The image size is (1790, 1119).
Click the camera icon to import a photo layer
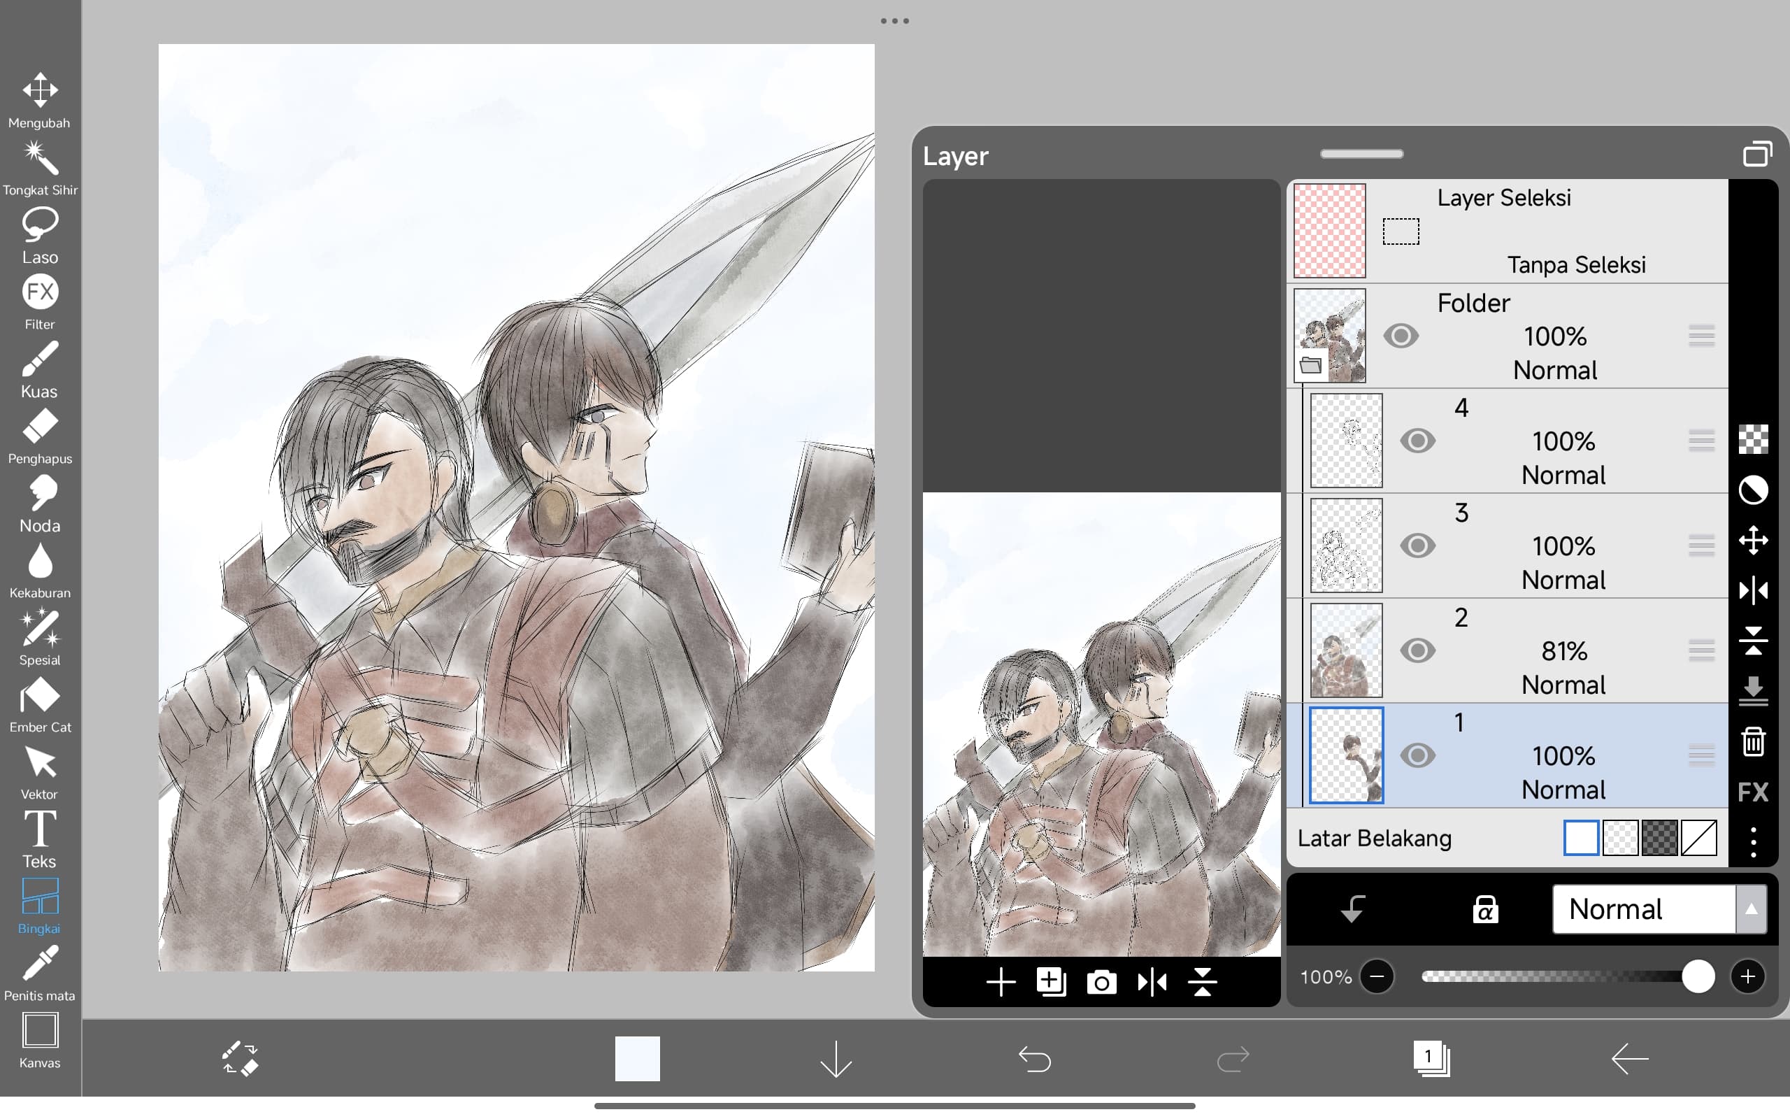tap(1101, 982)
